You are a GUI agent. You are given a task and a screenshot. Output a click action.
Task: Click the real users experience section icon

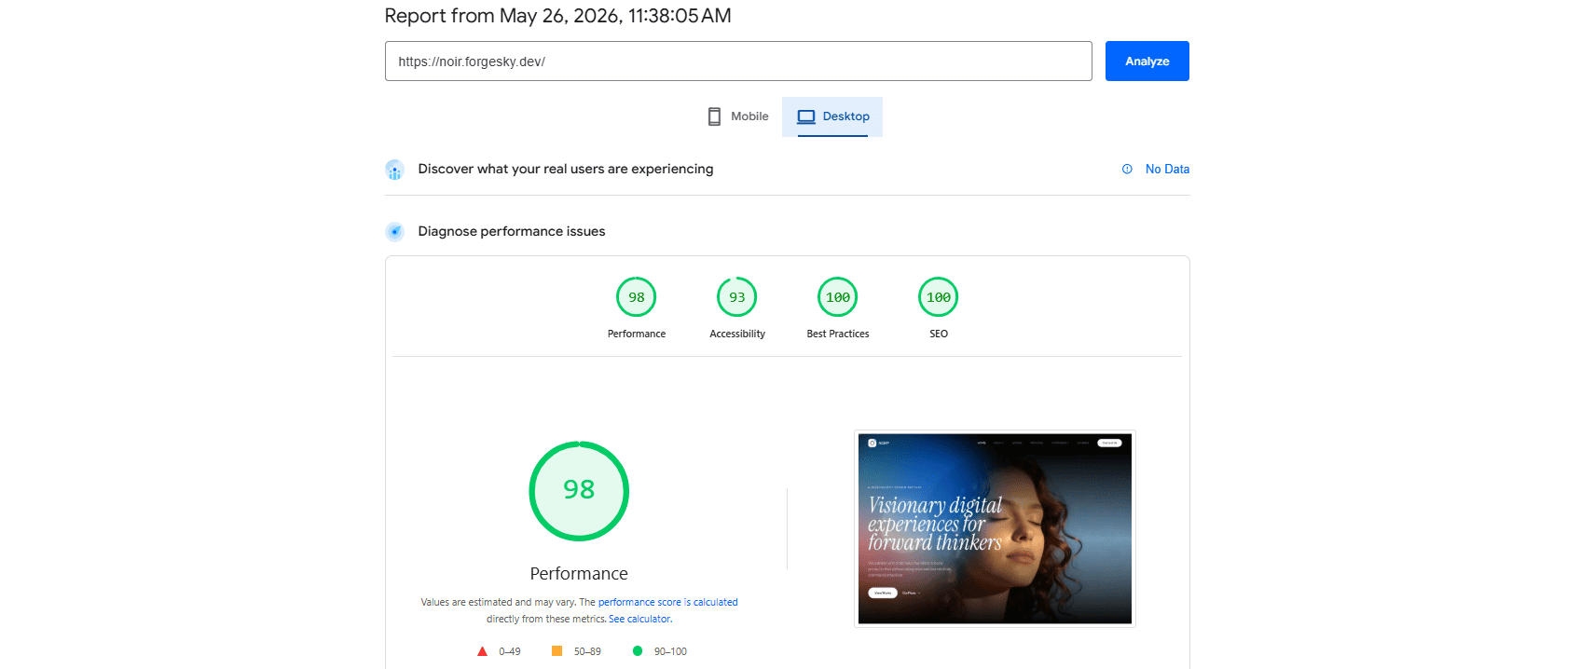pos(394,170)
